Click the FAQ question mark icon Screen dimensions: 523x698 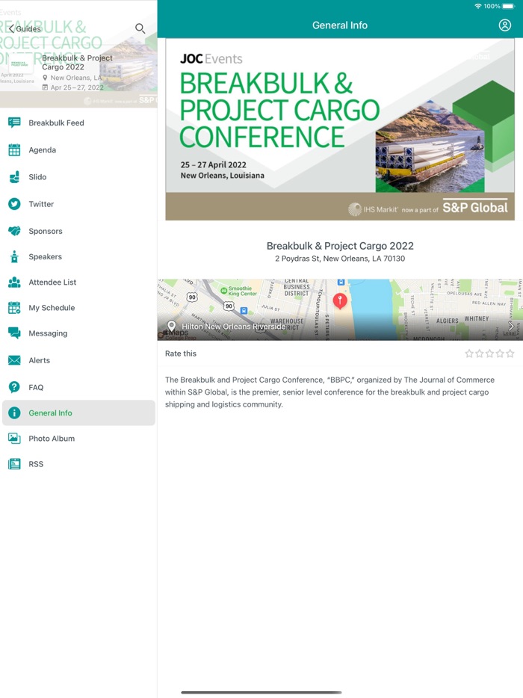[14, 387]
